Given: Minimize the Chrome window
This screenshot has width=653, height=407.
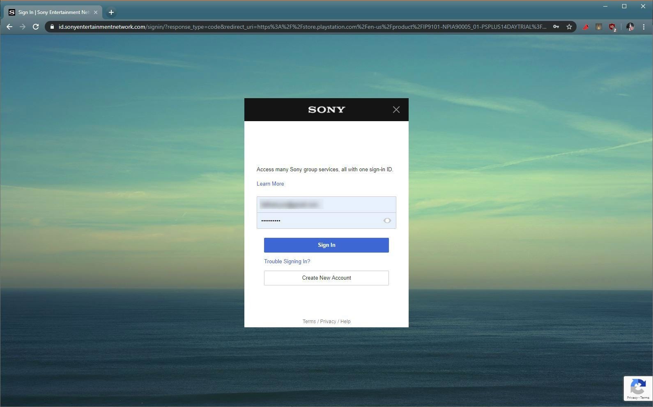Looking at the screenshot, I should point(605,6).
